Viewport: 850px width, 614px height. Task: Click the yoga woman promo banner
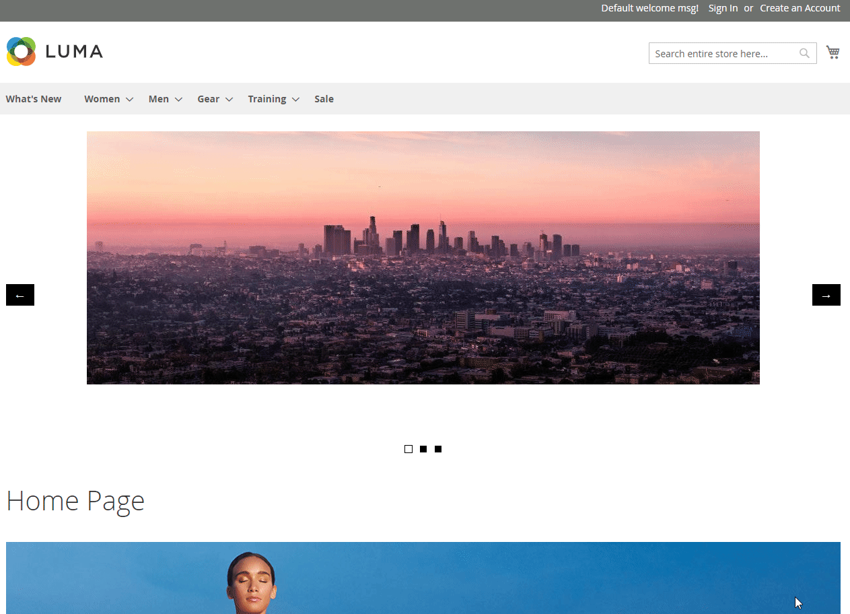click(423, 578)
